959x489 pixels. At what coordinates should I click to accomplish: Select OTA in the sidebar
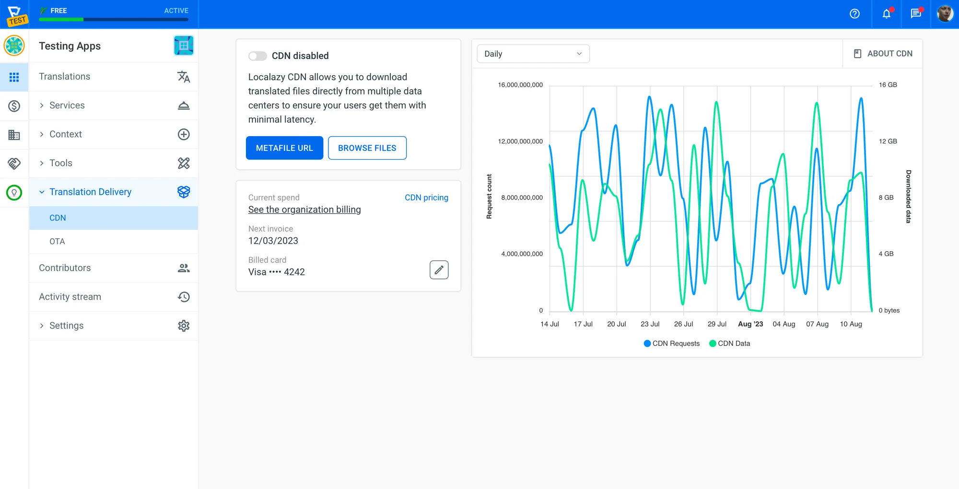coord(57,242)
